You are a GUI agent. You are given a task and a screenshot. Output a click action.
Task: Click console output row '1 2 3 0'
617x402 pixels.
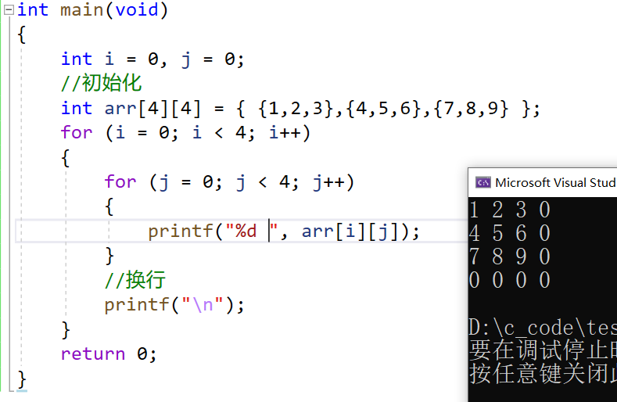(510, 210)
